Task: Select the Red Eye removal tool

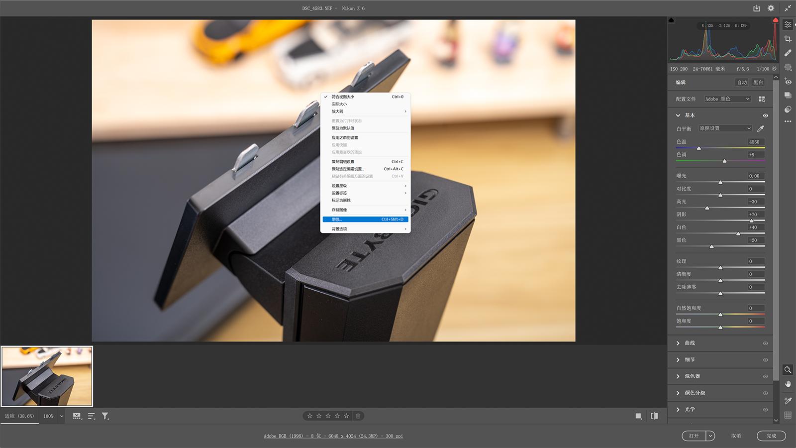Action: point(788,82)
